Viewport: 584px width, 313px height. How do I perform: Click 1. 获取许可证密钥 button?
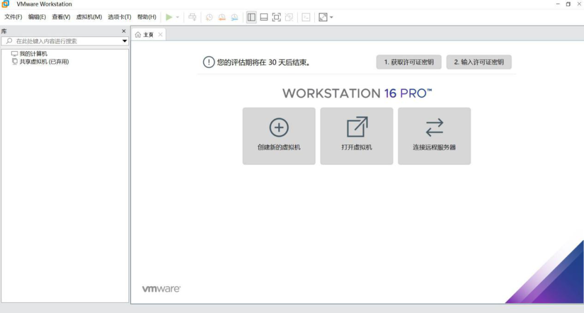coord(408,62)
